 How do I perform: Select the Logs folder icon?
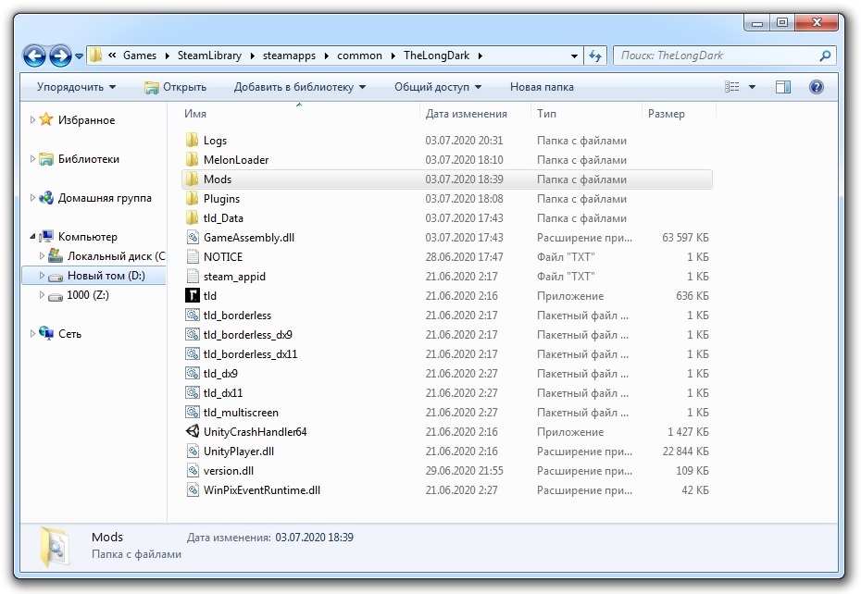193,140
